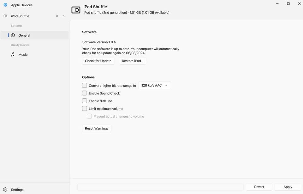Click the General settings gear icon

(x=13, y=35)
